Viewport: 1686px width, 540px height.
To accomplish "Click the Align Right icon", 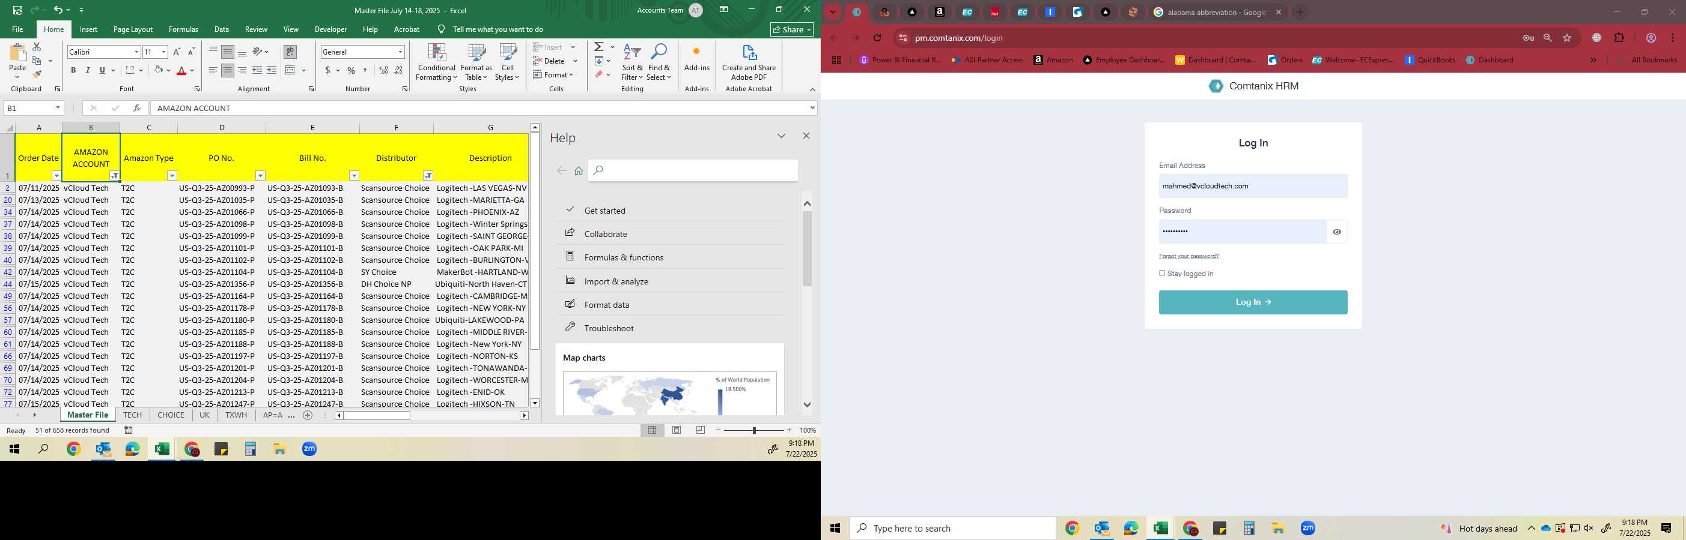I will [x=242, y=70].
